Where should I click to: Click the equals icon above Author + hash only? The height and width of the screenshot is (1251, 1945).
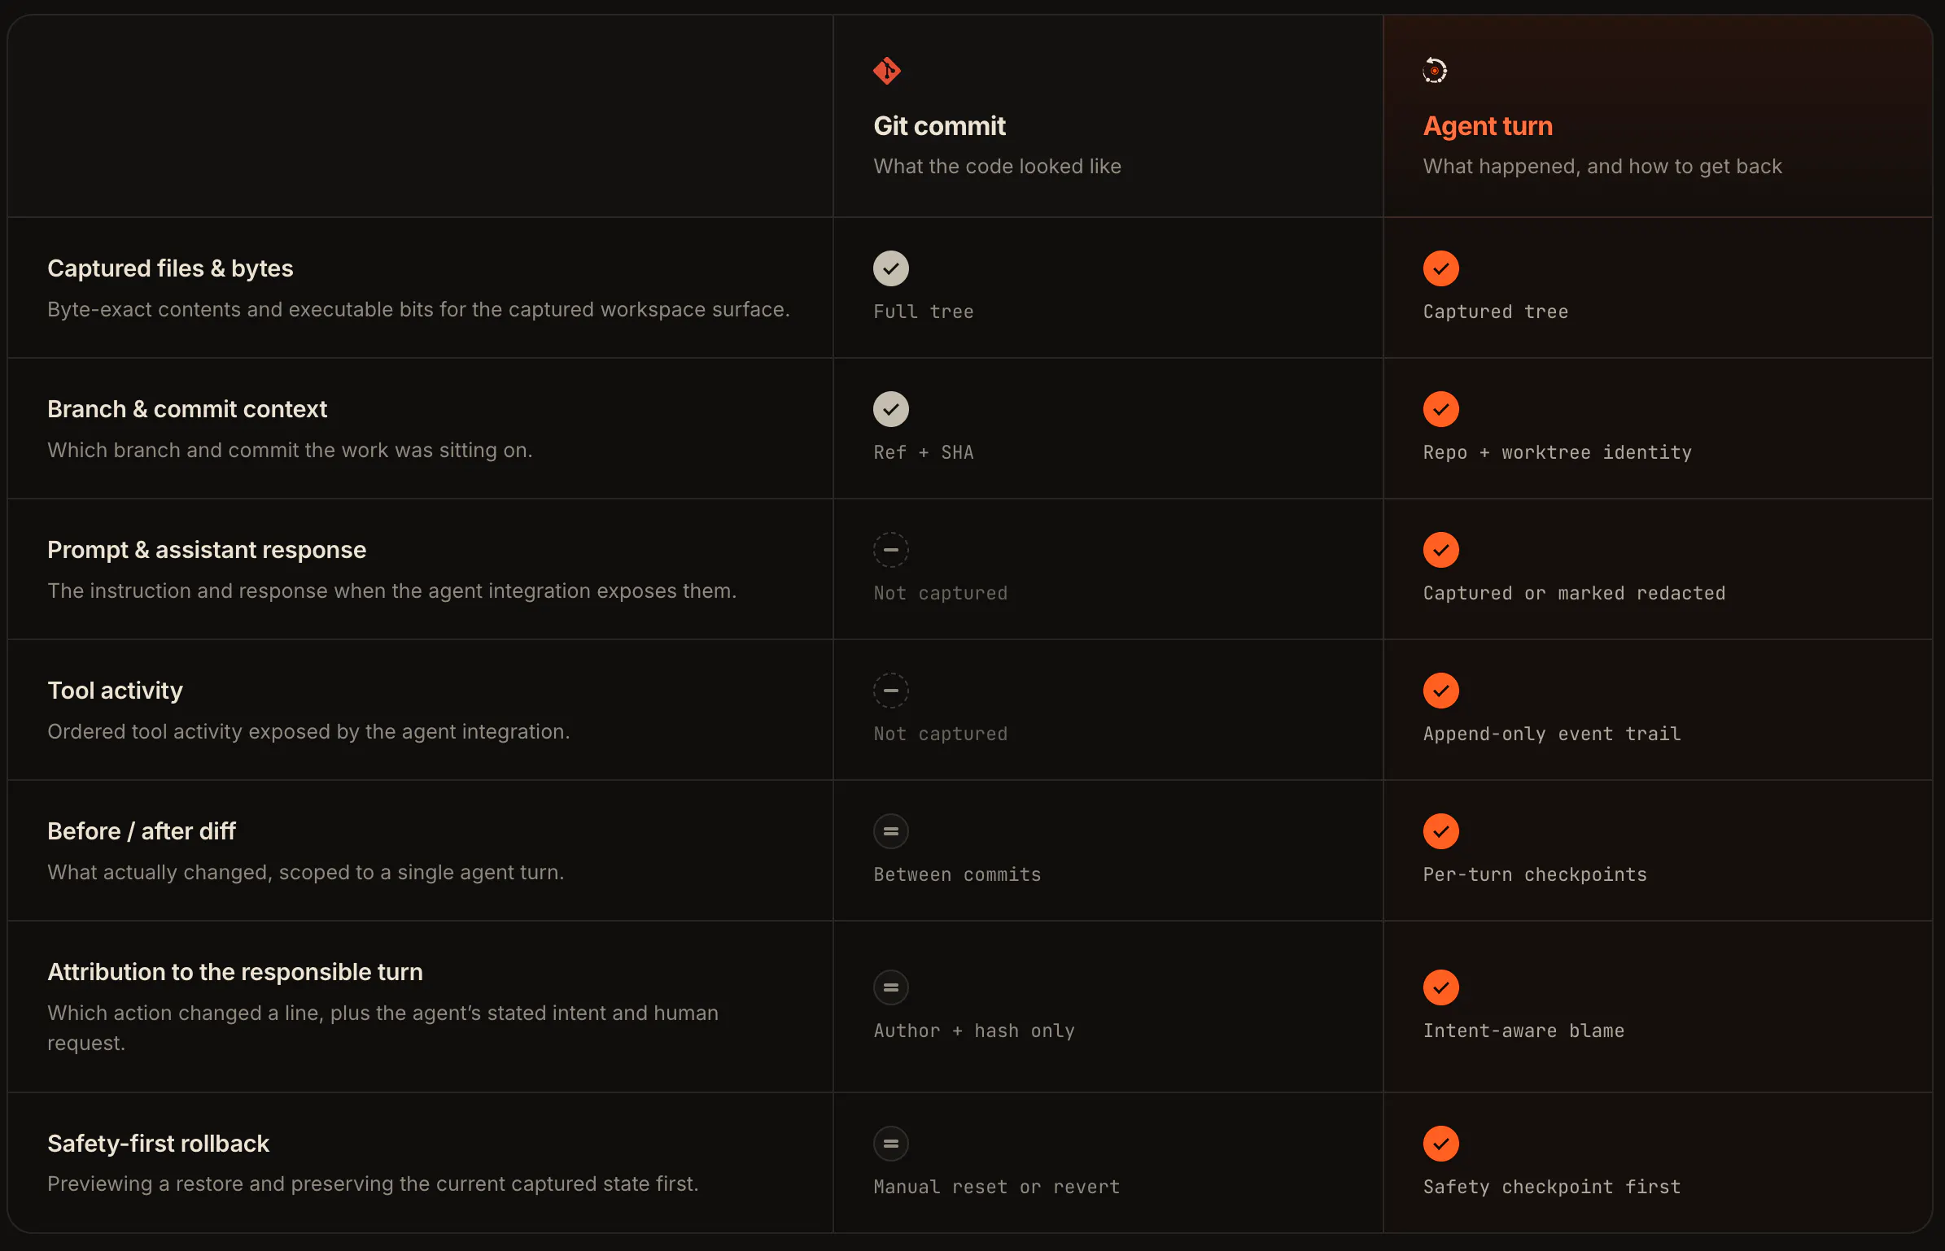click(x=891, y=987)
